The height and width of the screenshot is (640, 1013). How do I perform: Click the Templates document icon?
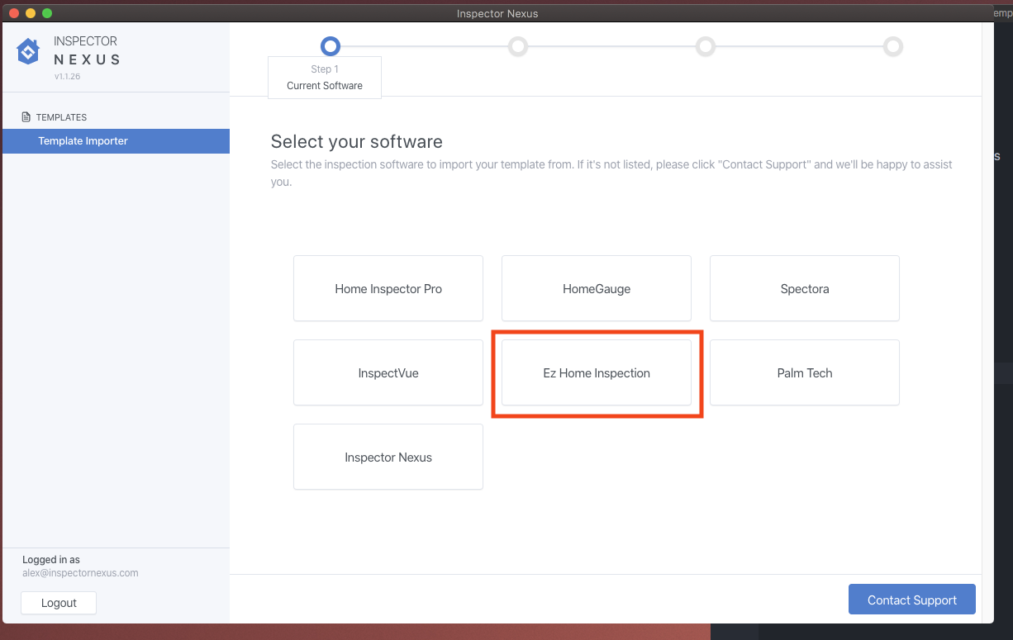point(26,117)
